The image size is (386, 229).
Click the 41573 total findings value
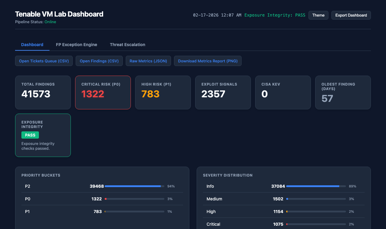pos(36,94)
